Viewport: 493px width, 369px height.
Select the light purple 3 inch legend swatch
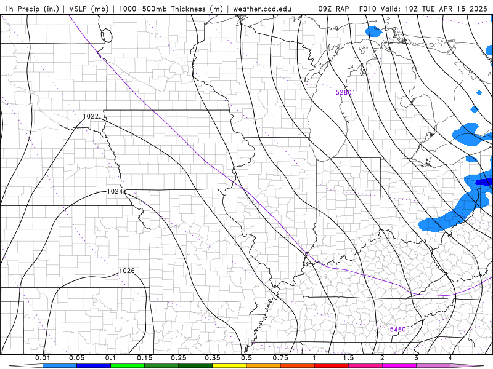(x=433, y=366)
